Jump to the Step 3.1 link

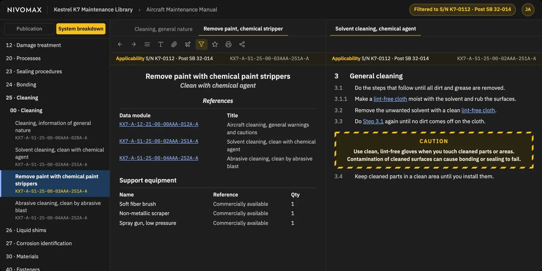pyautogui.click(x=373, y=121)
